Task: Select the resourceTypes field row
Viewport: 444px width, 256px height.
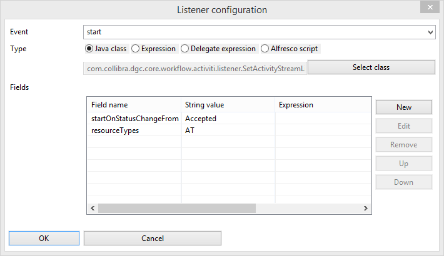Action: pyautogui.click(x=229, y=130)
